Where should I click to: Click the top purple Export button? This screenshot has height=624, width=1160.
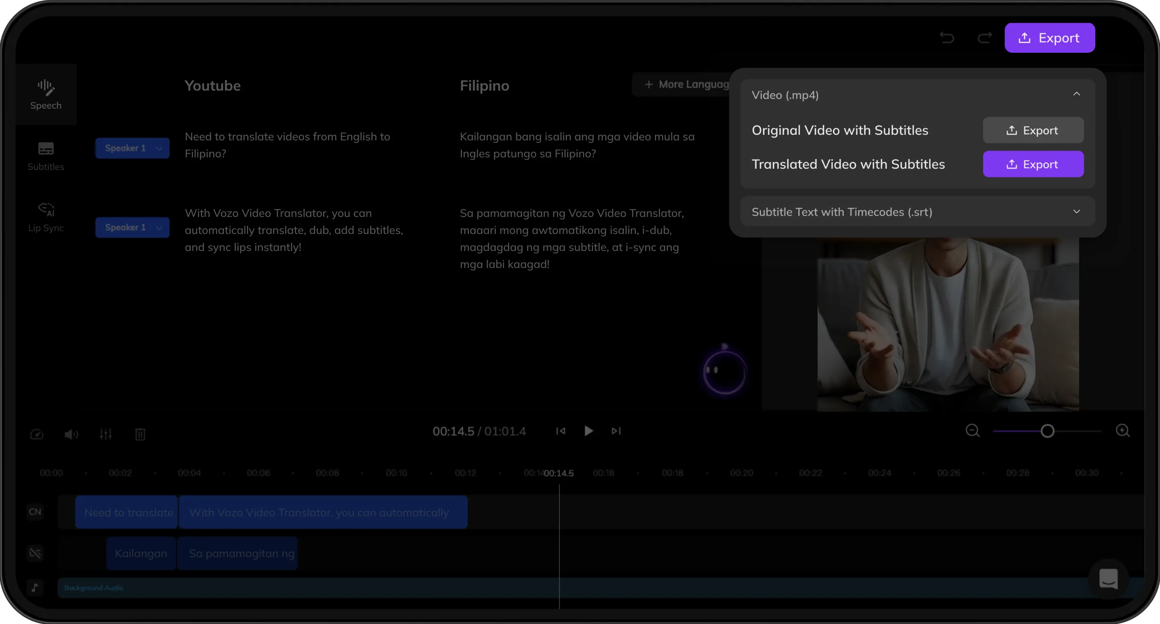(1049, 38)
